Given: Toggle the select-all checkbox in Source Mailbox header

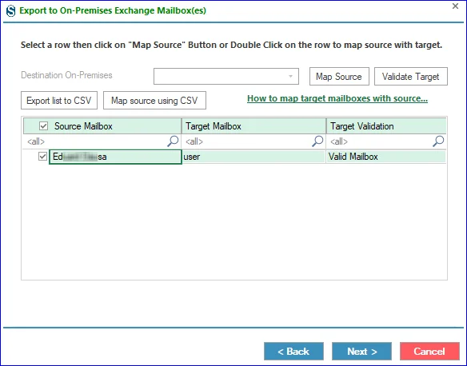Looking at the screenshot, I should (x=43, y=126).
